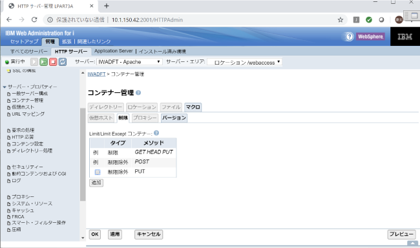Image resolution: width=420 pixels, height=248 pixels.
Task: Click the 追加 button
Action: pyautogui.click(x=96, y=183)
